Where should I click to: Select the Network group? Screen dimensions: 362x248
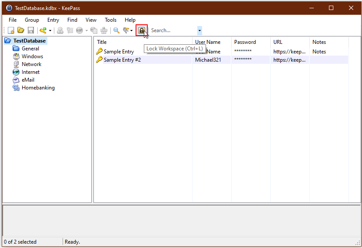(31, 64)
